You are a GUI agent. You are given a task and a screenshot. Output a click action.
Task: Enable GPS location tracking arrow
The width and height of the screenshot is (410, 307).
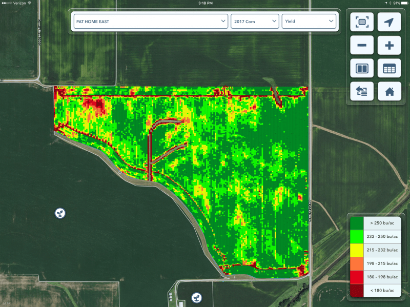(x=389, y=22)
